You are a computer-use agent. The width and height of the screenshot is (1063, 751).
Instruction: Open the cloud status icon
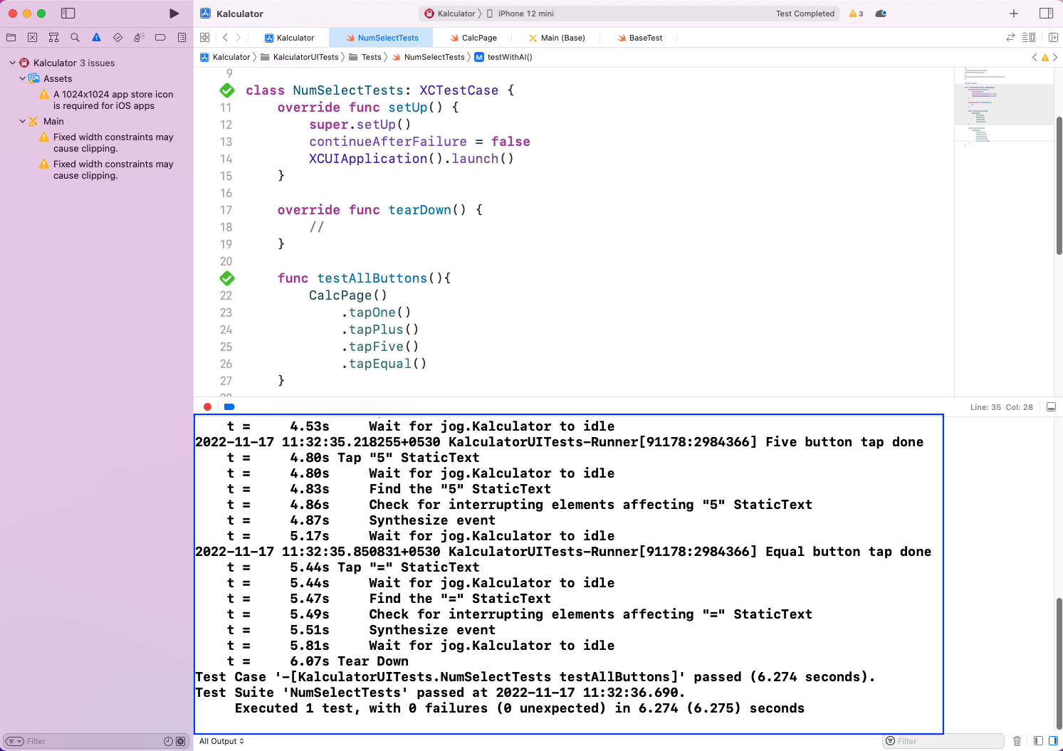point(881,14)
